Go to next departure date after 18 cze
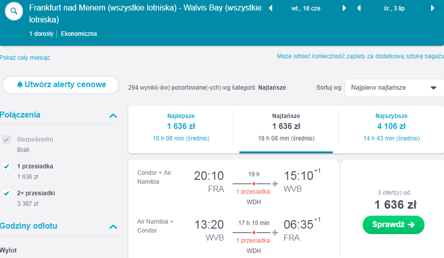 click(x=344, y=8)
